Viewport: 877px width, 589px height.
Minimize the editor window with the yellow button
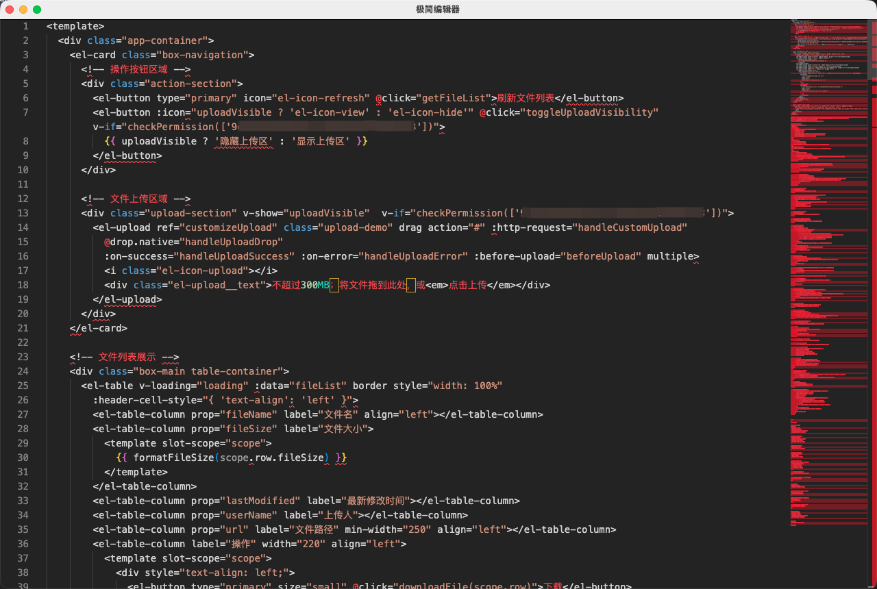(x=23, y=10)
